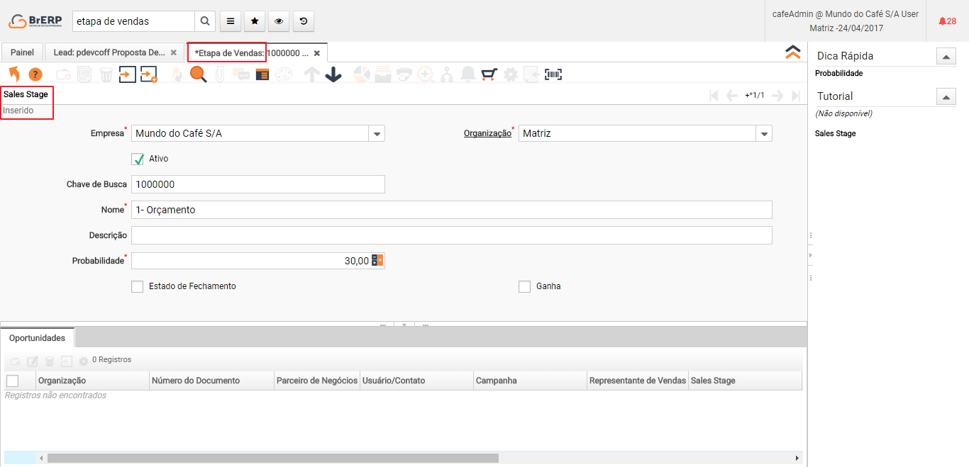Tick the select-all checkbox in Oportunidades grid

[12, 381]
